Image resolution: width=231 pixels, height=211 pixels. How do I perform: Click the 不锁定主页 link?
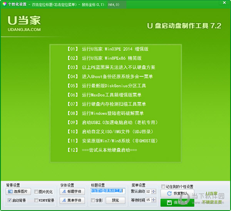212,202
